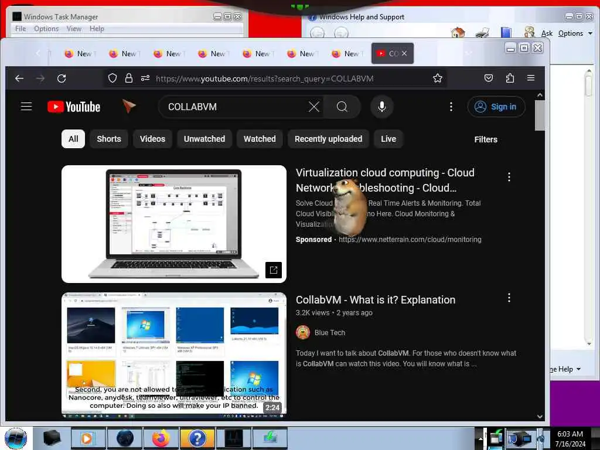Open the tracking protection shield icon
This screenshot has height=450, width=600.
point(112,79)
